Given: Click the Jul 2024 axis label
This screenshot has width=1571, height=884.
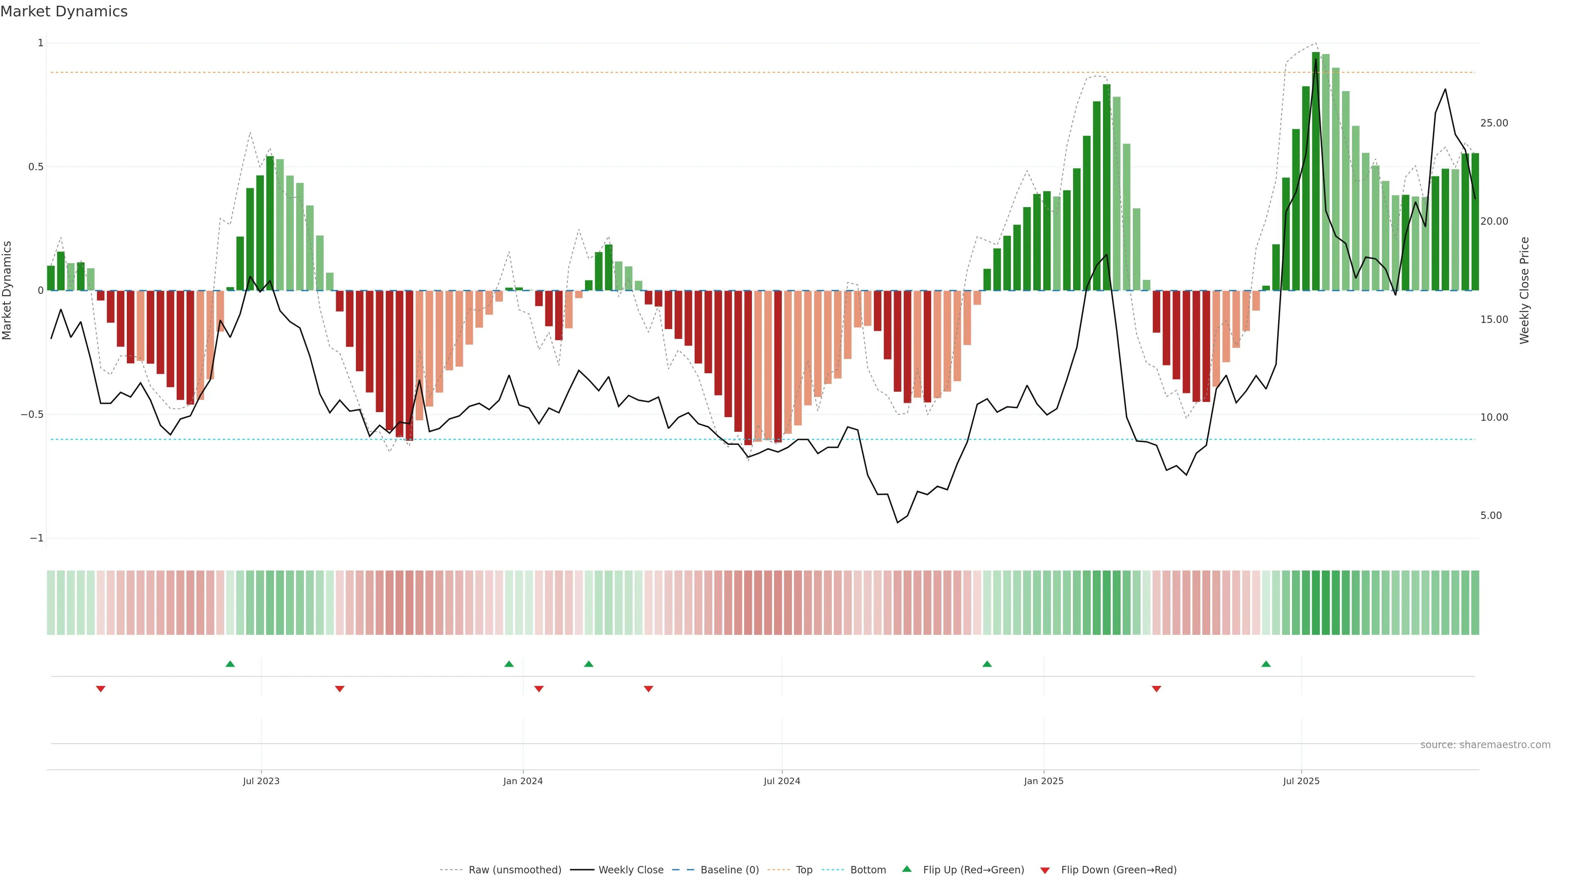Looking at the screenshot, I should point(782,781).
